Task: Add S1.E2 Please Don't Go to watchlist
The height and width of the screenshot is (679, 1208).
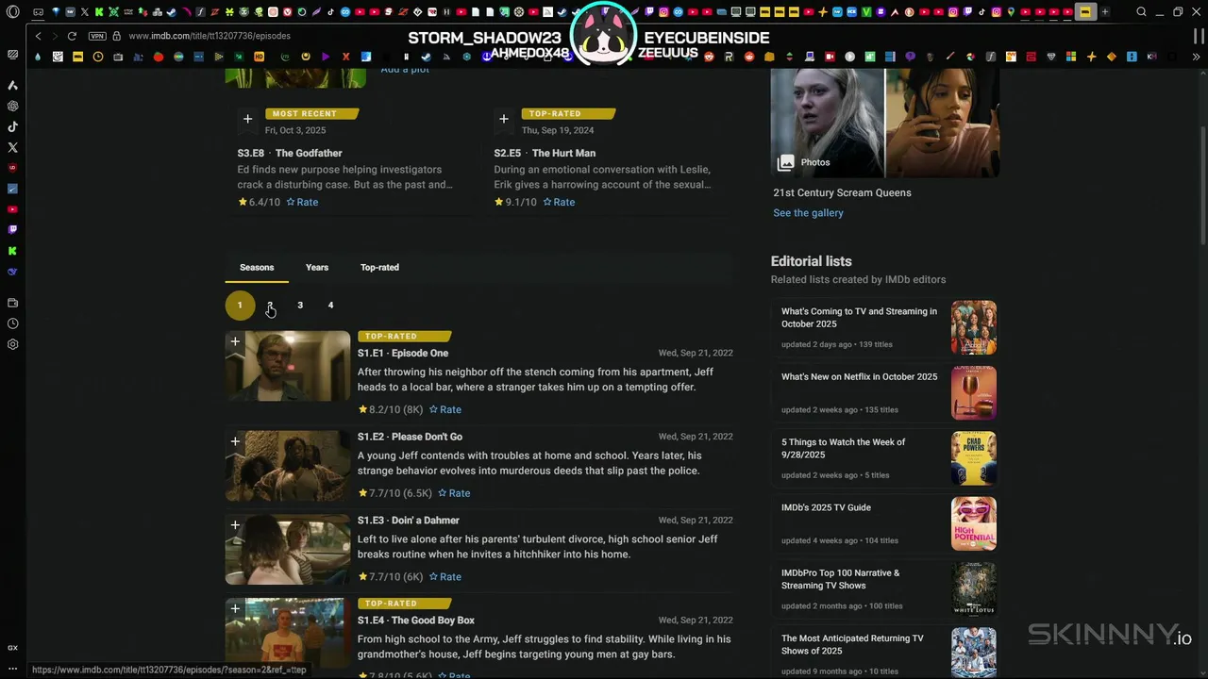Action: 235,441
